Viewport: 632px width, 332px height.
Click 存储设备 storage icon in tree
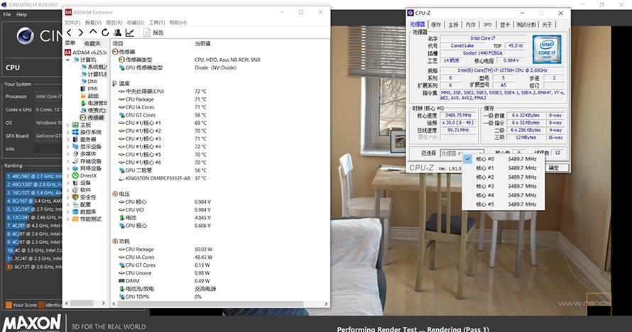[x=75, y=161]
